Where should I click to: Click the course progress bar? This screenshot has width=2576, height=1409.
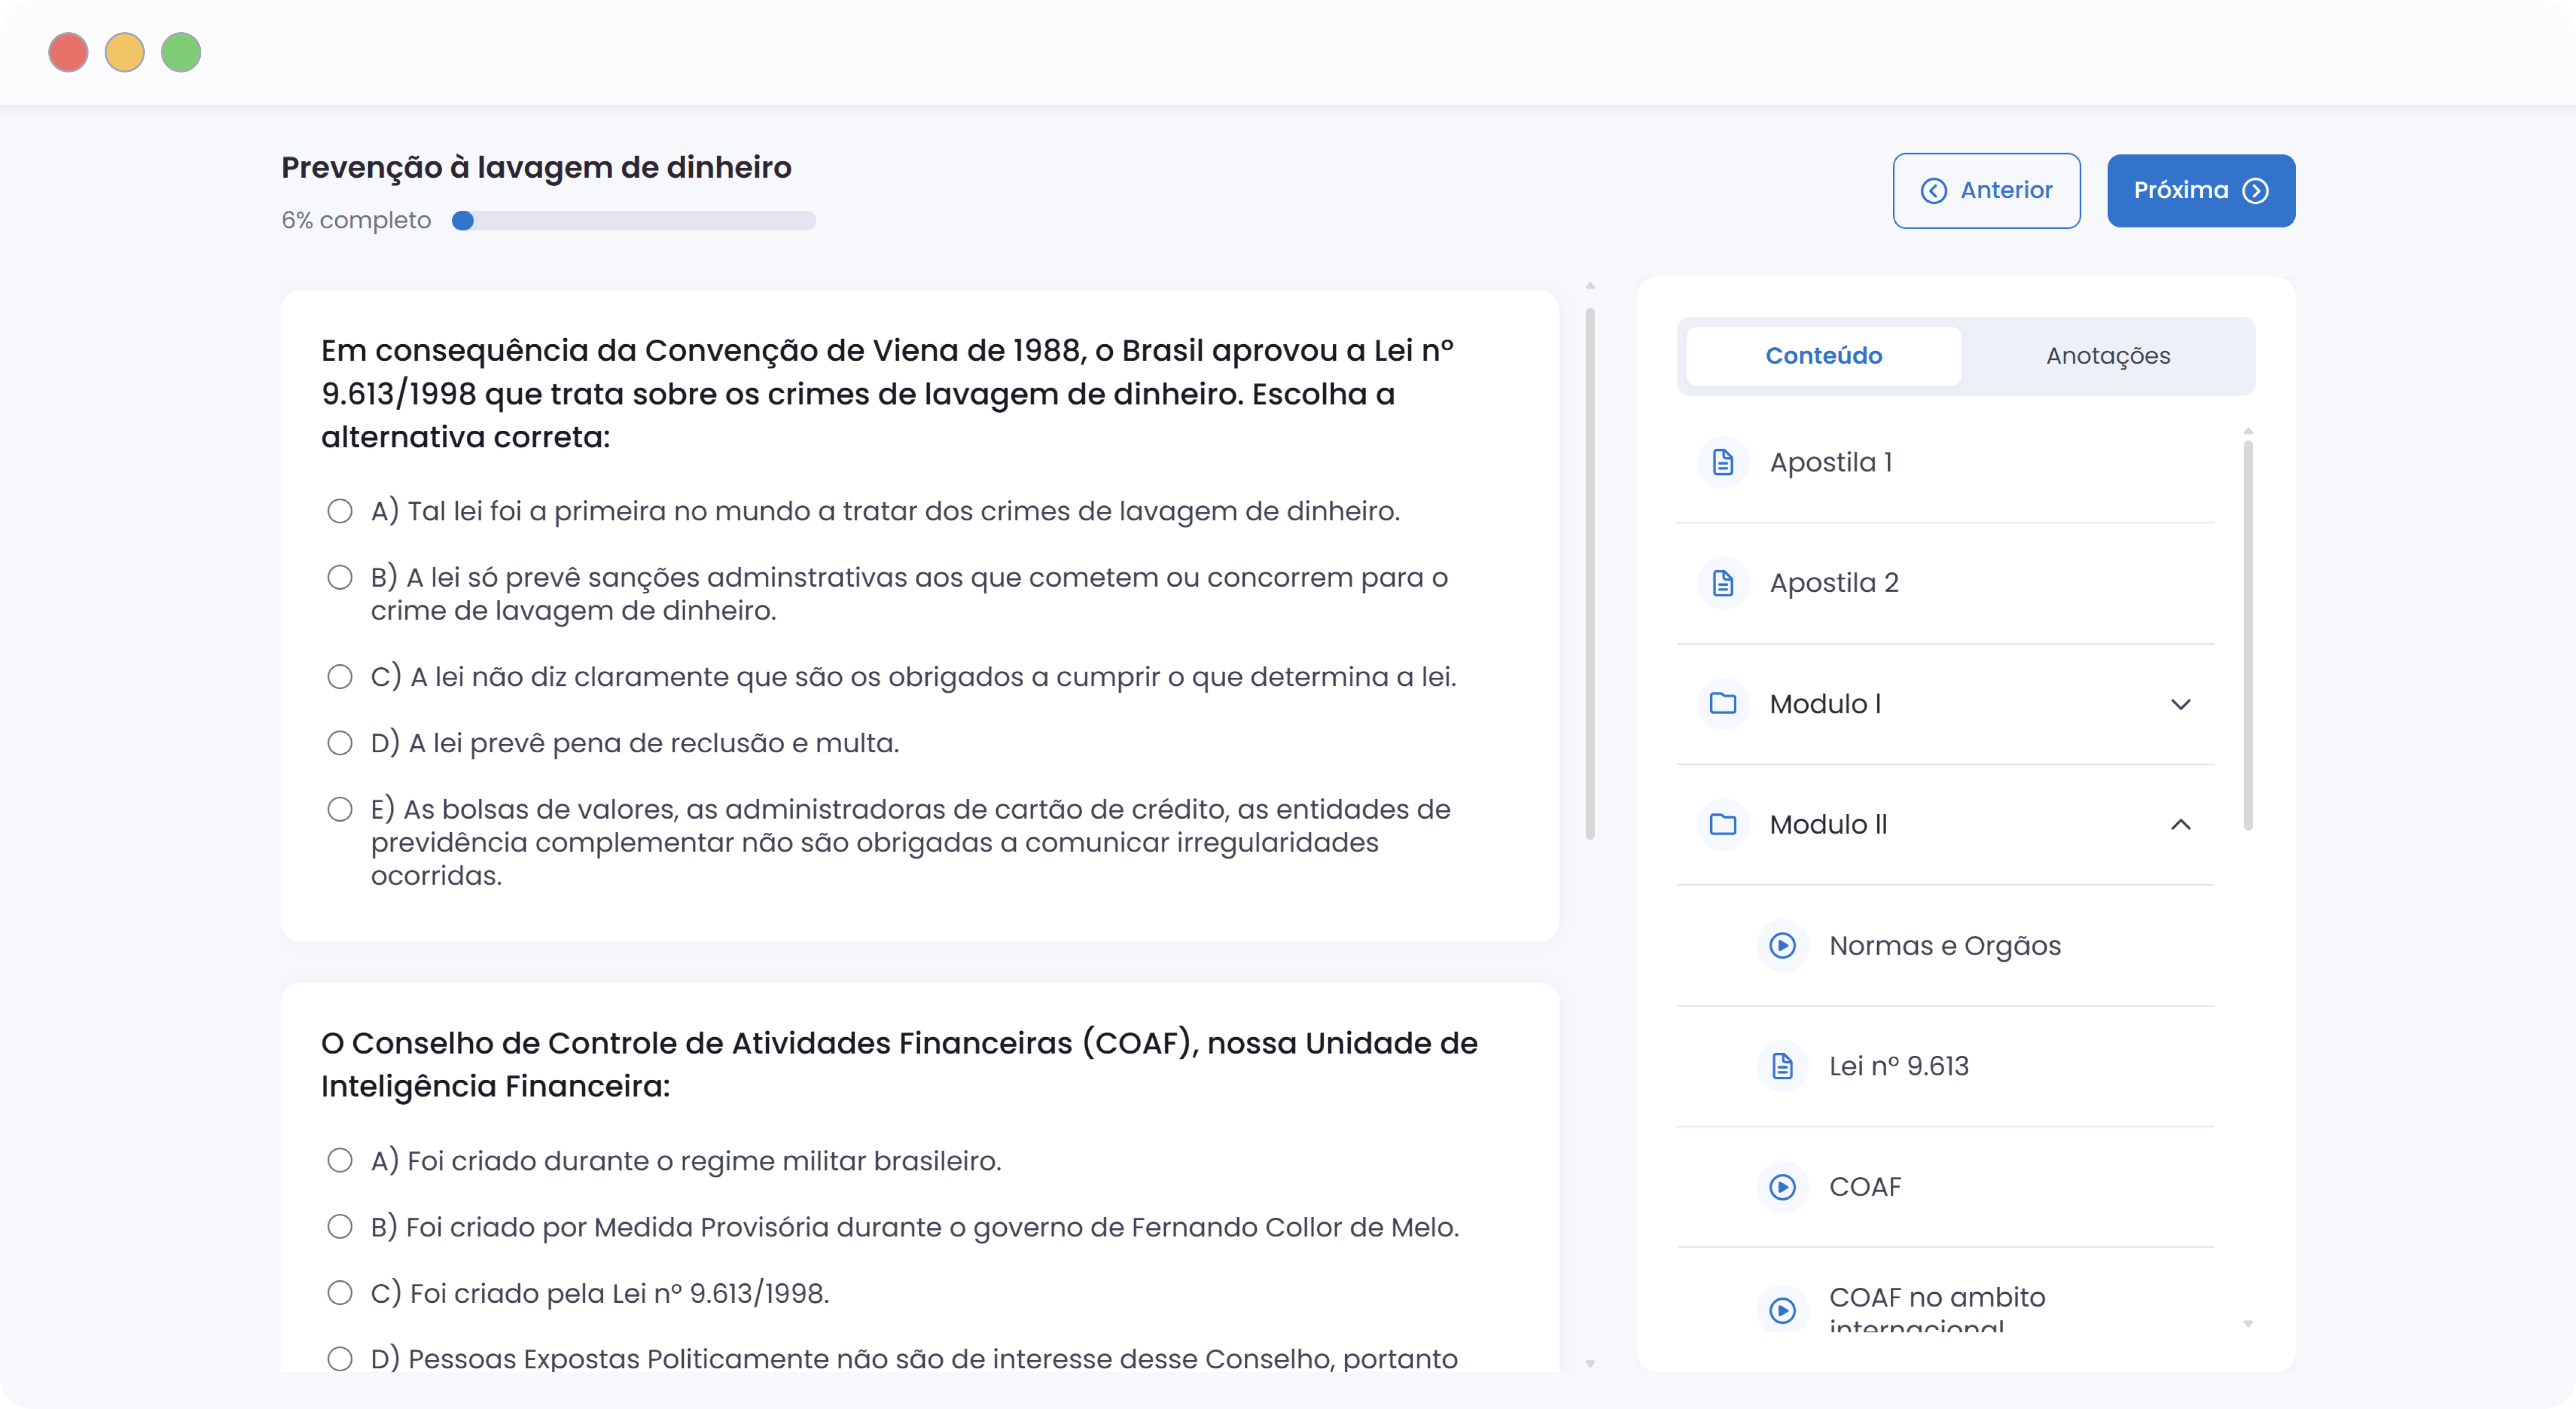(634, 221)
